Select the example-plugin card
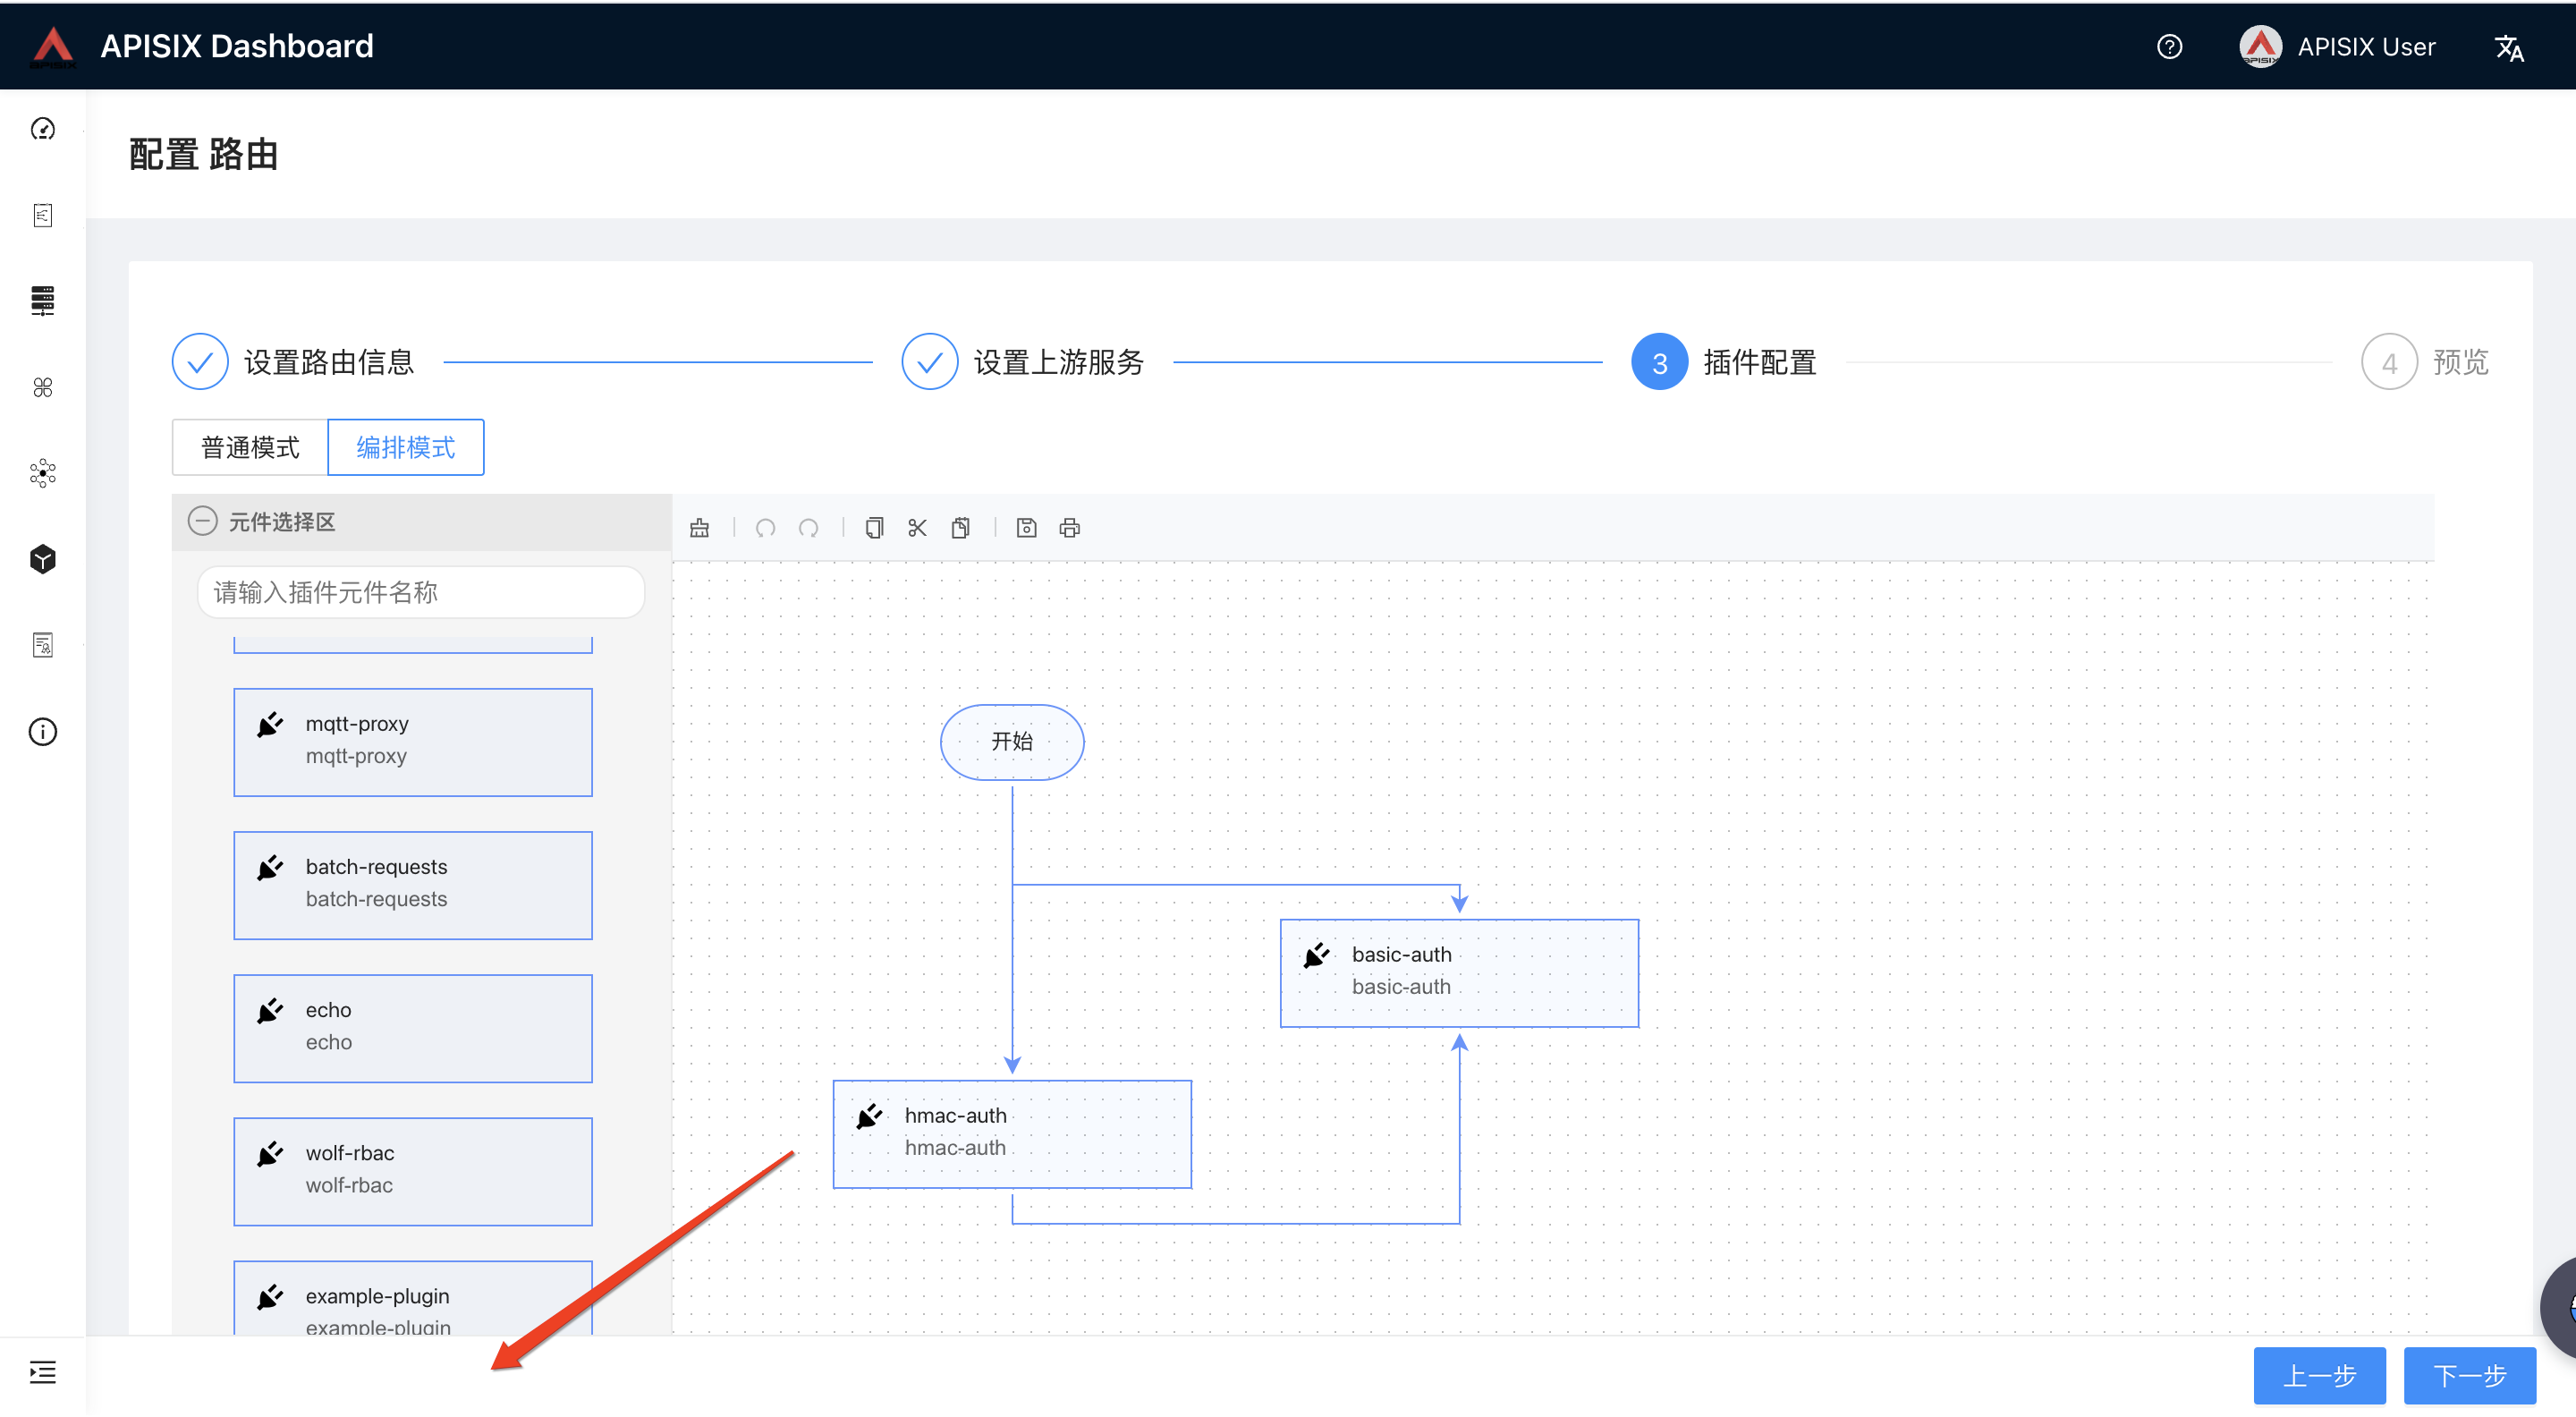2576x1417 pixels. click(413, 1298)
